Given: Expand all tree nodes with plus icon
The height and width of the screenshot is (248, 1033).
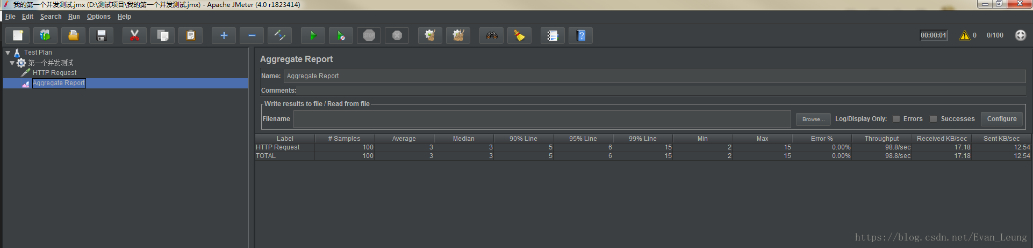Looking at the screenshot, I should coord(224,36).
